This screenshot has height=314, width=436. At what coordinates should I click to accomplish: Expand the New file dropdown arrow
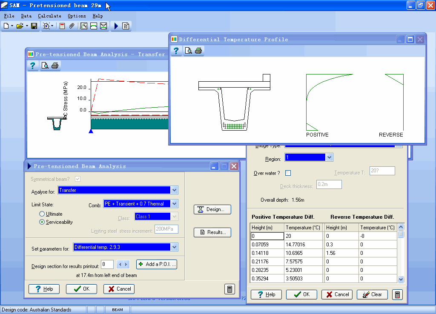[x=12, y=26]
